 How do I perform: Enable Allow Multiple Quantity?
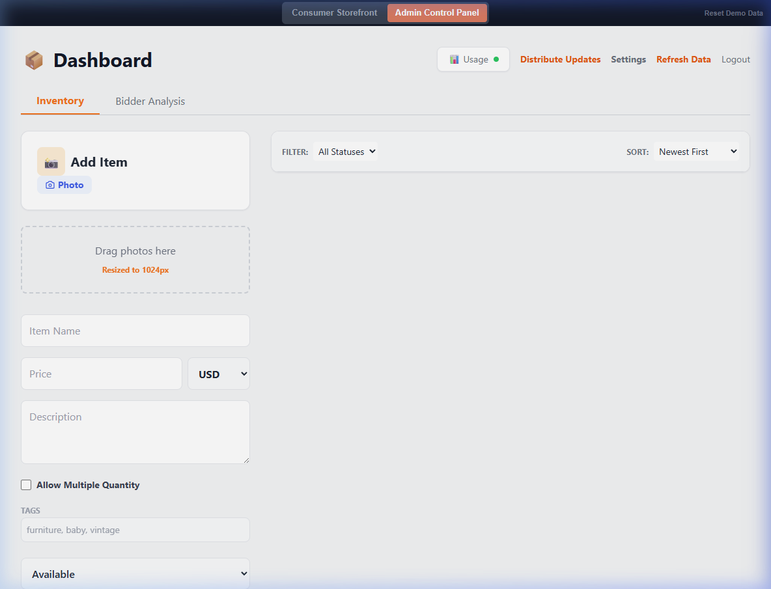click(x=26, y=485)
